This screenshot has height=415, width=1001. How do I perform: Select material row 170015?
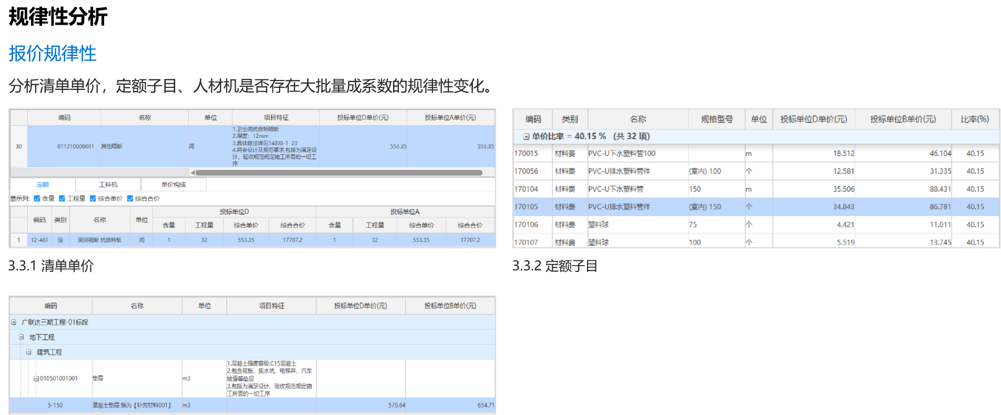[756, 154]
